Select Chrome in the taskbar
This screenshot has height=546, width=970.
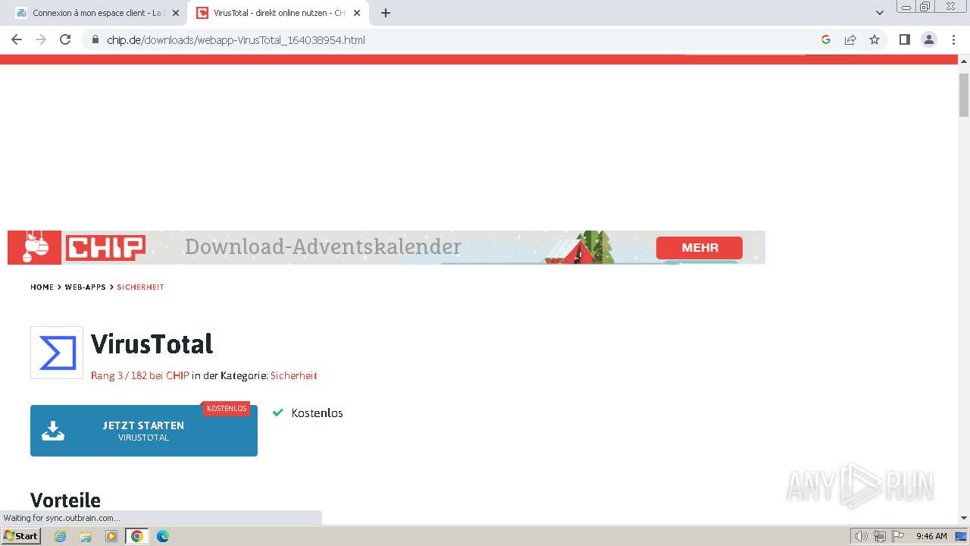pyautogui.click(x=137, y=536)
